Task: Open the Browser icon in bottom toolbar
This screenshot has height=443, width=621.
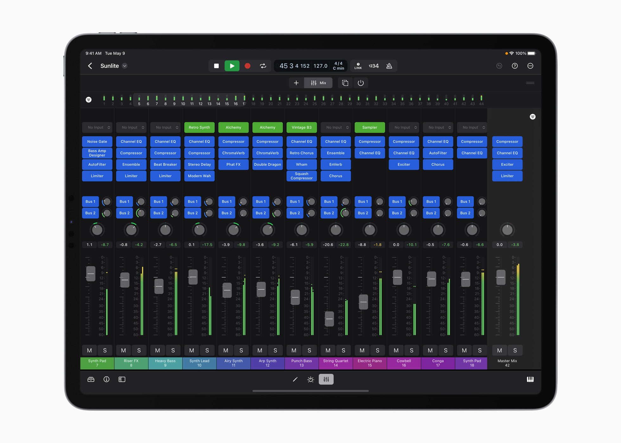Action: point(91,379)
